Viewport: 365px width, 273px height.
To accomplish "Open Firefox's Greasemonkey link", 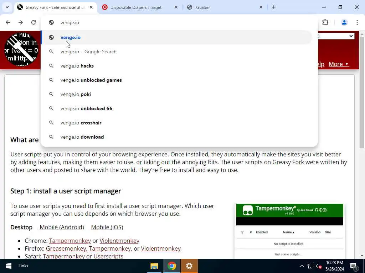I will tap(66, 248).
